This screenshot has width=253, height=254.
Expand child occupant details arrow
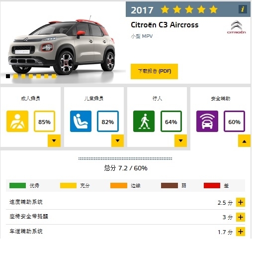pos(118,141)
